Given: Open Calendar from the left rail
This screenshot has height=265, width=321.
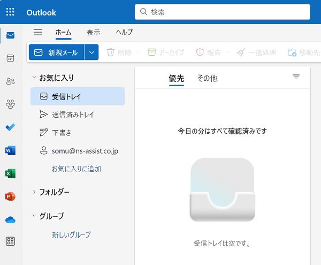Looking at the screenshot, I should [11, 58].
